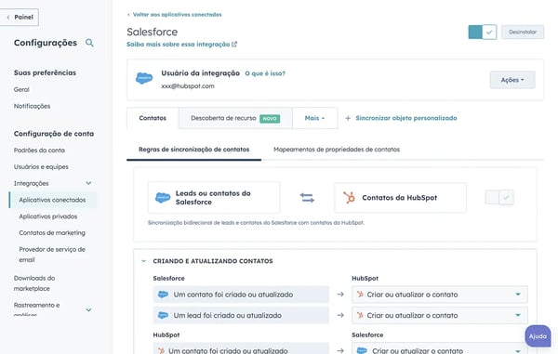The height and width of the screenshot is (354, 558).
Task: Open Saiba mais sobre essa integração link
Action: (x=179, y=45)
